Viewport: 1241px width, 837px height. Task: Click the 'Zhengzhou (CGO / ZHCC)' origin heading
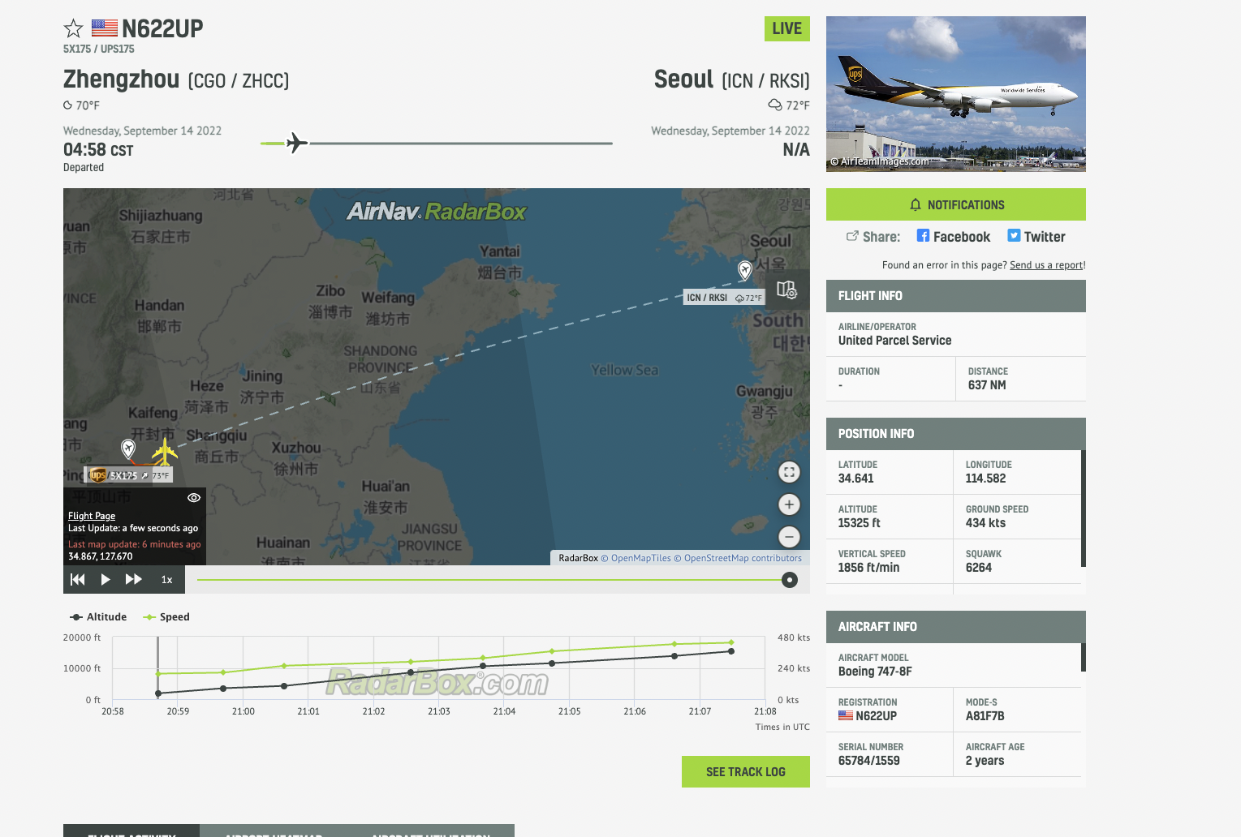[176, 79]
